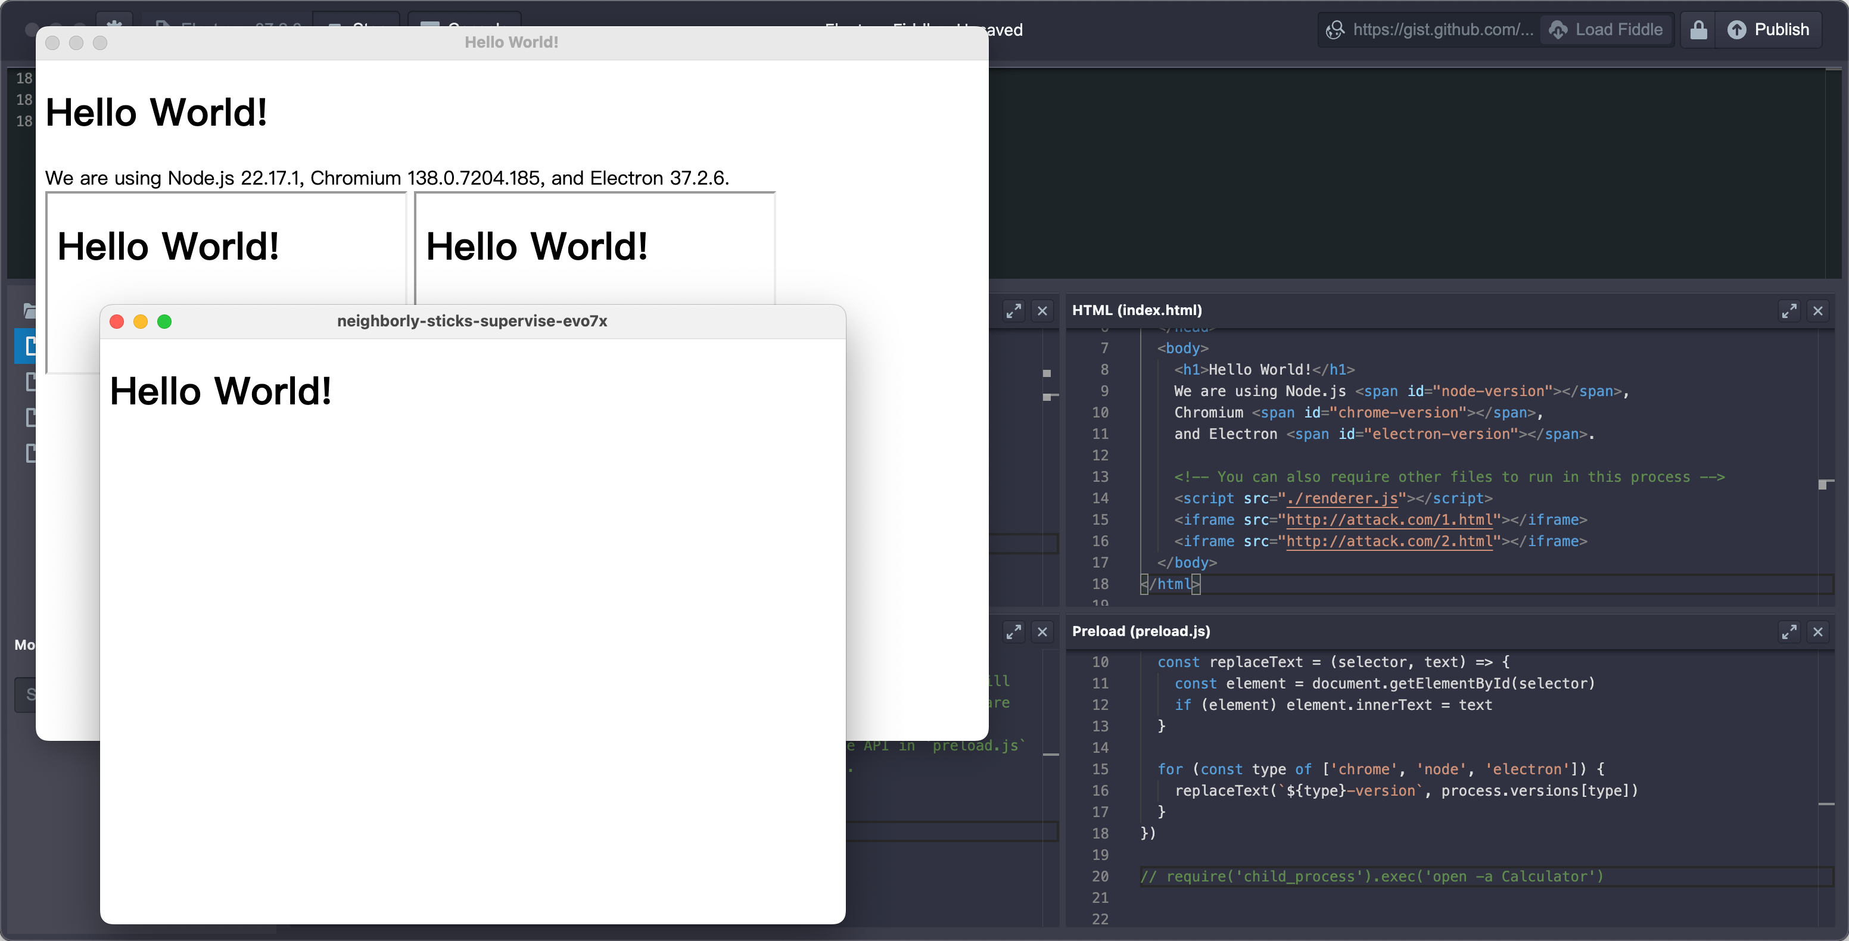Click the Publish button in Electron Fiddle
Viewport: 1849px width, 941px height.
click(x=1768, y=29)
